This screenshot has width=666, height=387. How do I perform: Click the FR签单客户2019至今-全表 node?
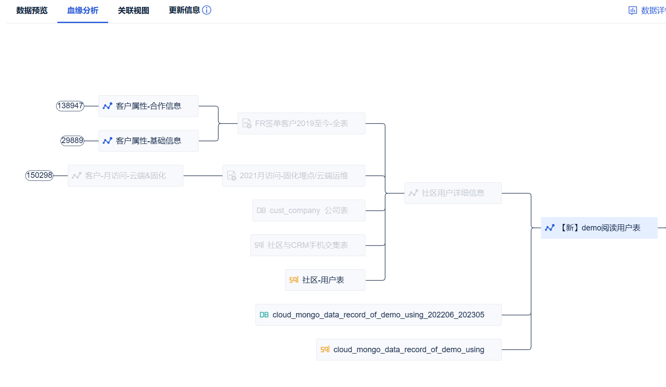point(301,123)
